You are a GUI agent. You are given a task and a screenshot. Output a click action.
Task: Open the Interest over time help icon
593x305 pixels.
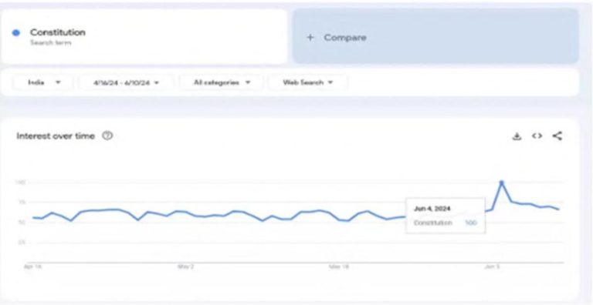tap(108, 136)
